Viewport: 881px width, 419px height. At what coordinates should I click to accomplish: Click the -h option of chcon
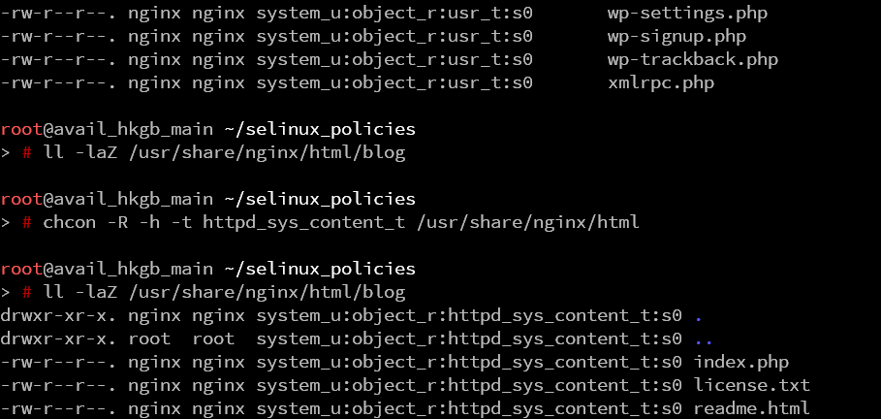[x=148, y=222]
